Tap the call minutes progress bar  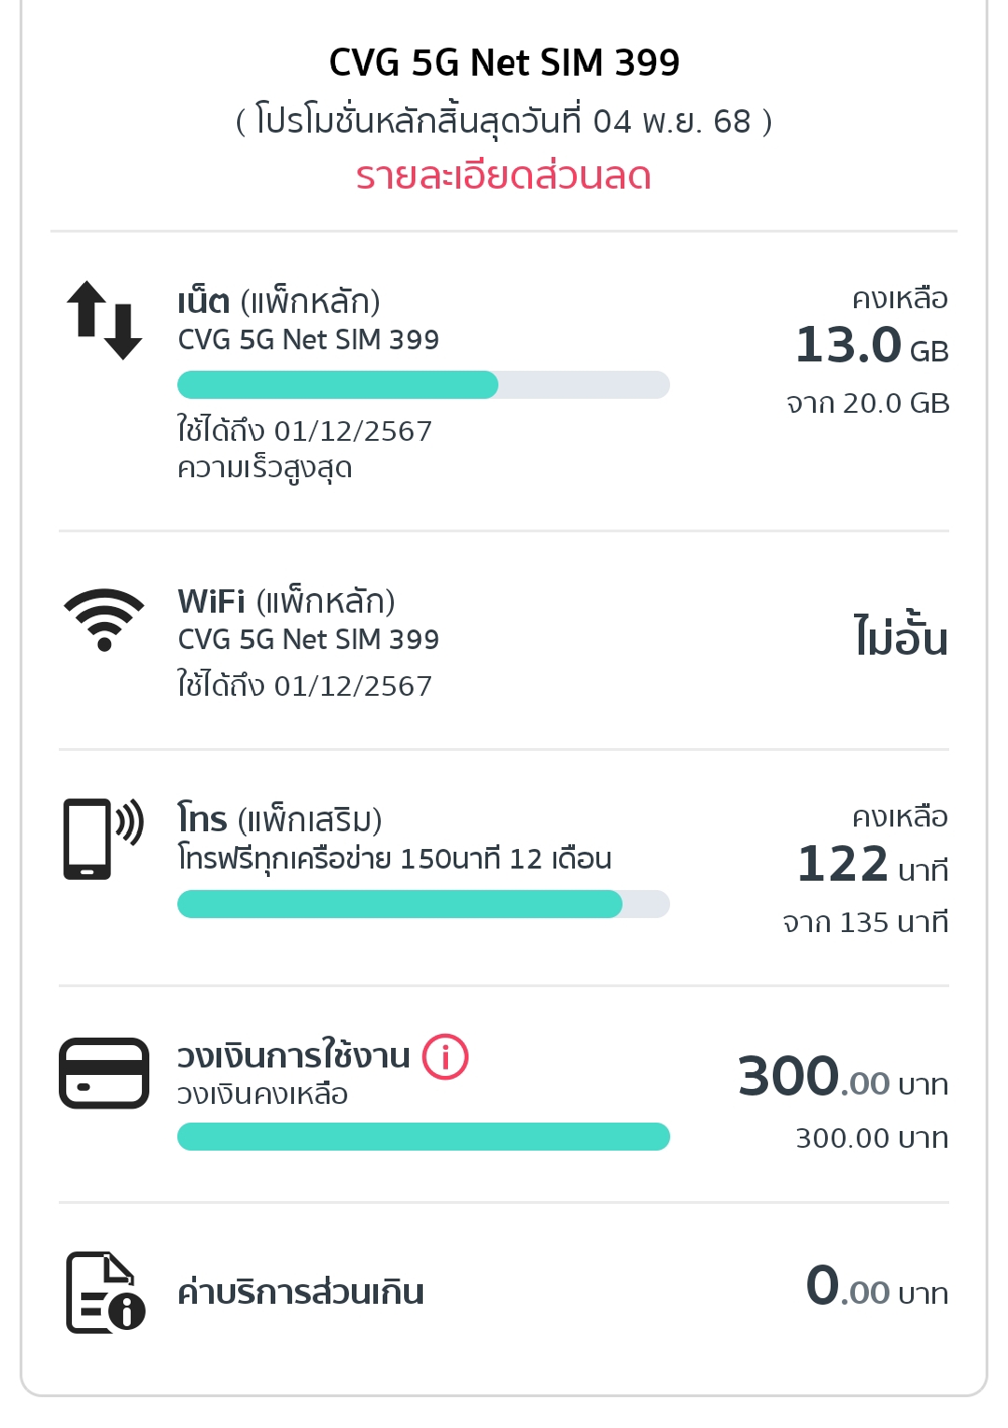click(424, 904)
